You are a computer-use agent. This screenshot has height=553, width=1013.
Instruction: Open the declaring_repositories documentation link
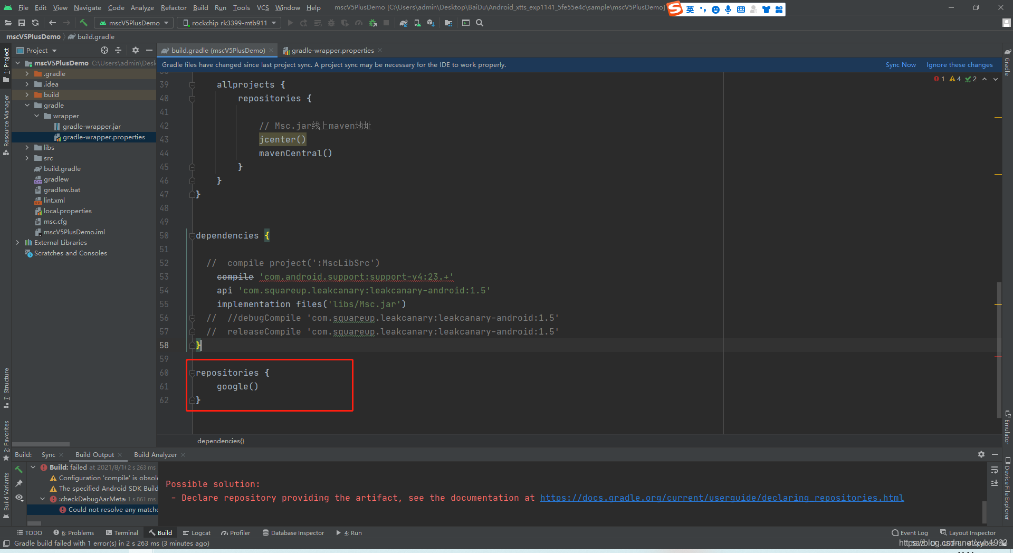click(x=721, y=498)
